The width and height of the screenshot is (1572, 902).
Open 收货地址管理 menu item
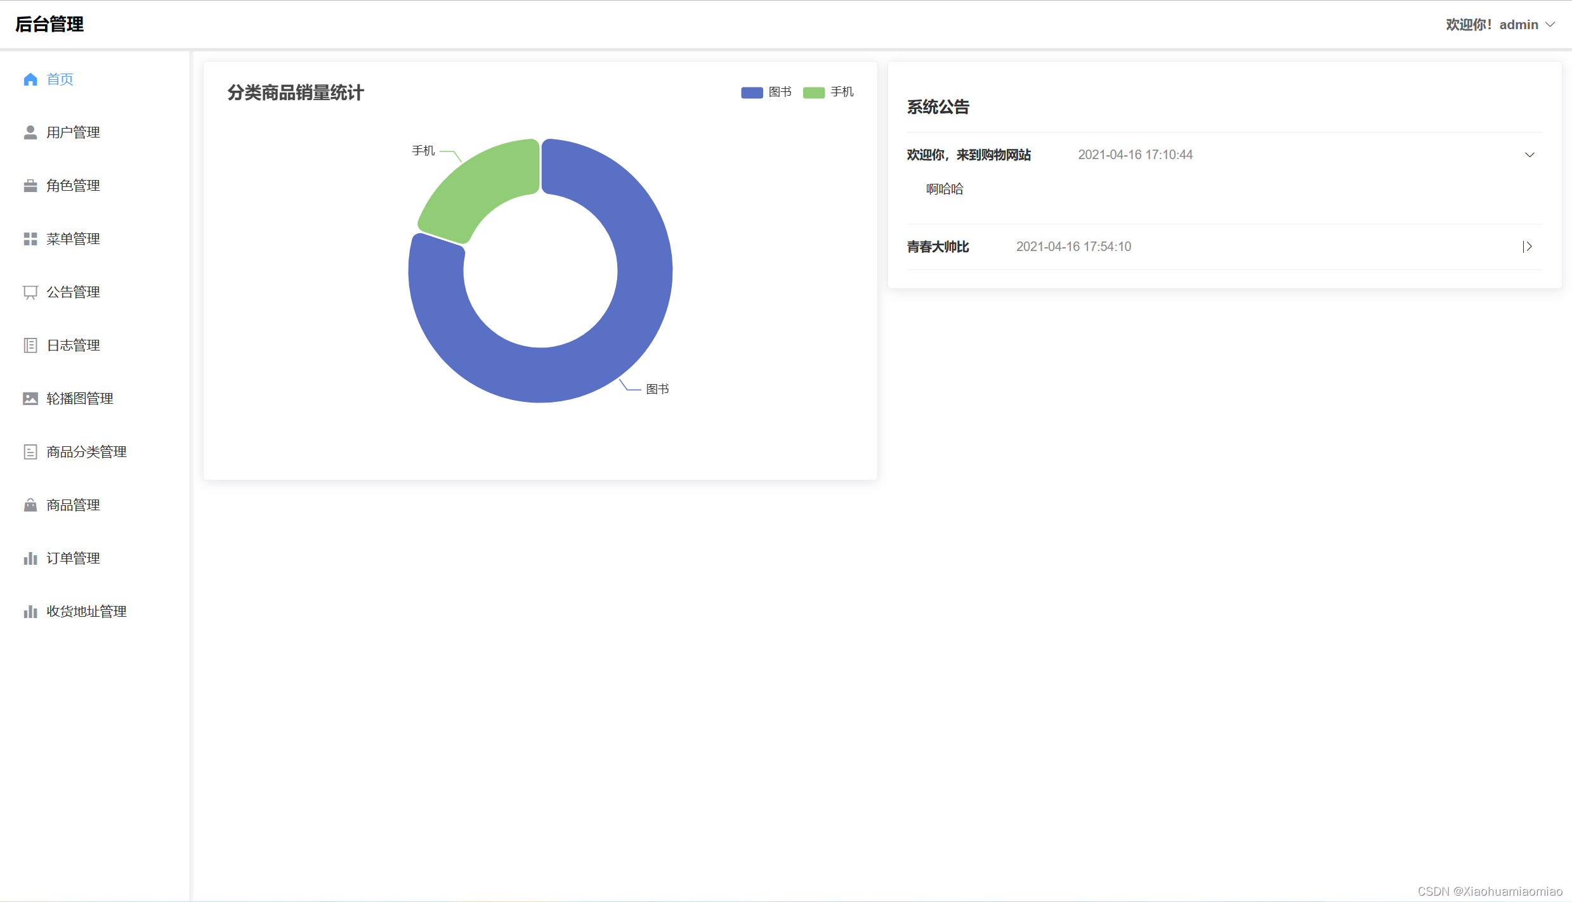pos(86,612)
